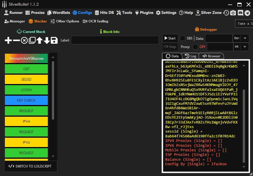Open the Log tab in debugger
This screenshot has height=176, width=253.
pos(190,56)
